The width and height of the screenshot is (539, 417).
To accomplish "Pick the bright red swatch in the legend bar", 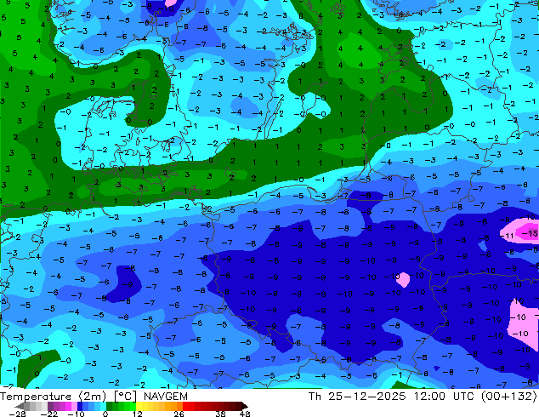I will (x=185, y=406).
